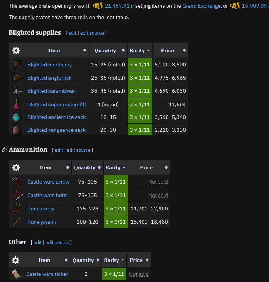Click edit source beside Ammunition heading
The image size is (269, 282).
click(x=78, y=150)
